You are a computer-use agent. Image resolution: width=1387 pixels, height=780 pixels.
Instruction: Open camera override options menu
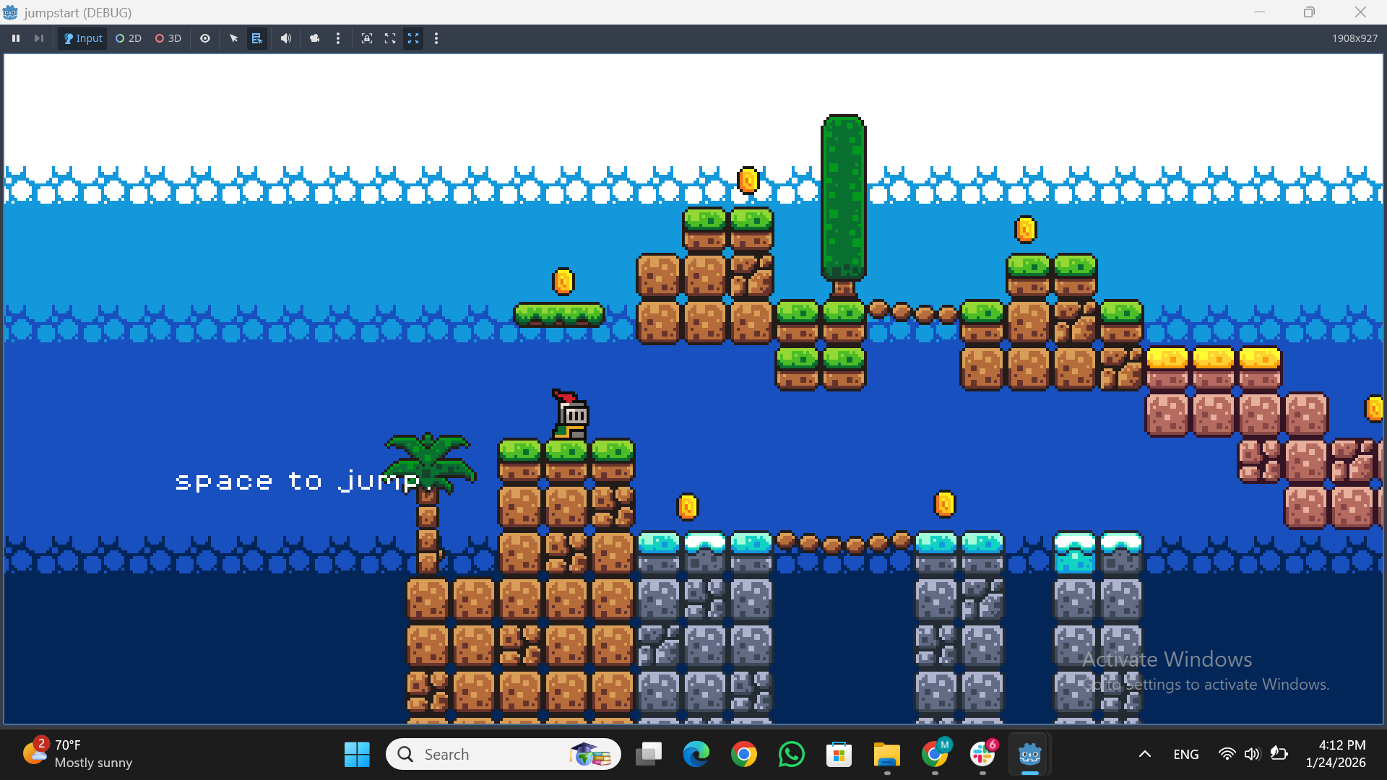[338, 38]
